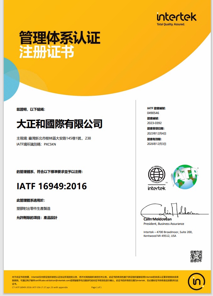This screenshot has width=213, height=296.
Task: Click 'Kentwood MI 49512, USA' text
Action: point(160,236)
